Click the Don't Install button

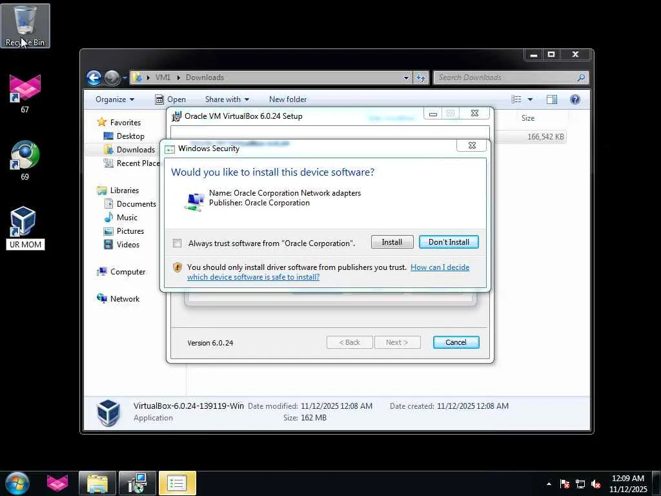pyautogui.click(x=449, y=242)
